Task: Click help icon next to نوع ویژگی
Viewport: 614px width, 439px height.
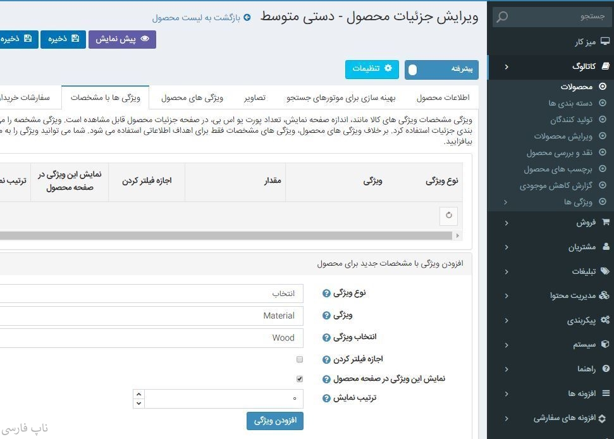Action: (x=326, y=293)
